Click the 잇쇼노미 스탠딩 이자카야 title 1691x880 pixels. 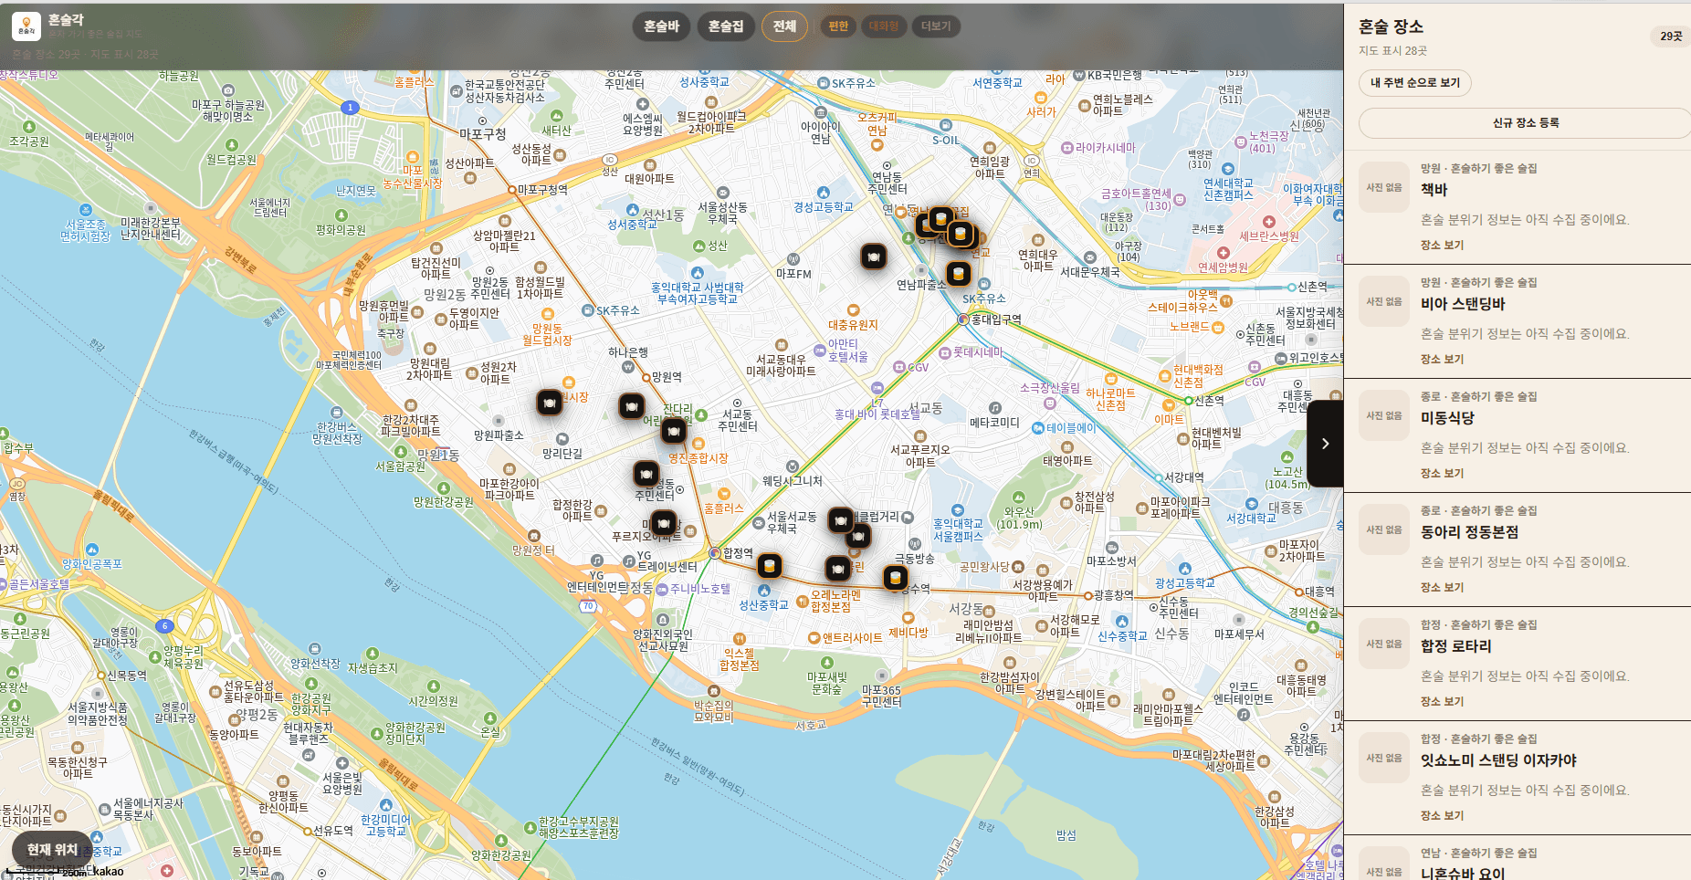[x=1498, y=760]
